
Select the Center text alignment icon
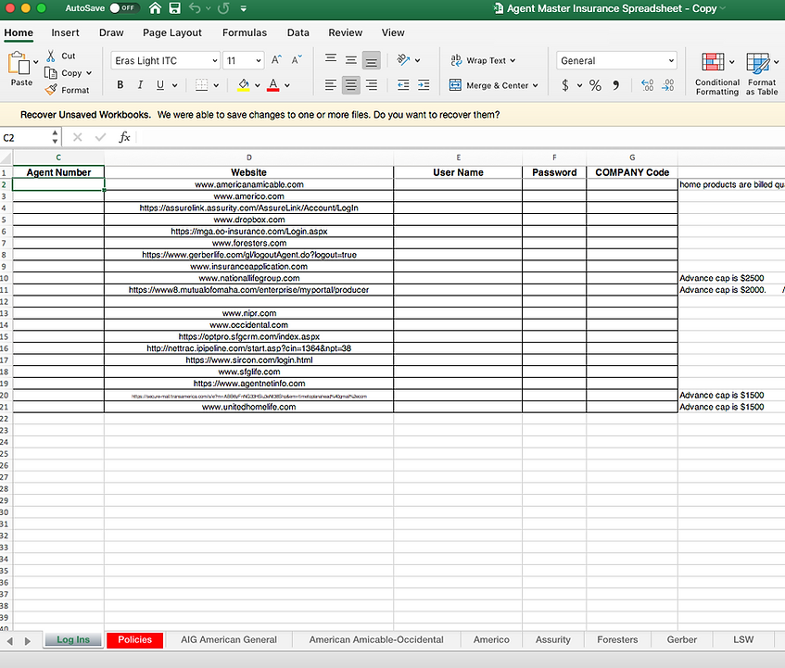coord(351,85)
